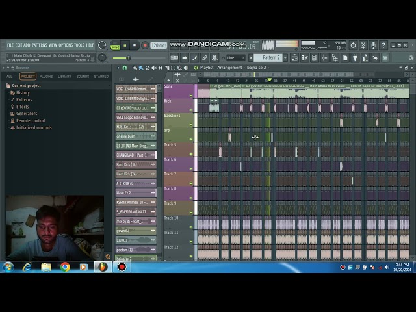The image size is (416, 312).
Task: Click FL Studio icon in taskbar
Action: pos(103,267)
